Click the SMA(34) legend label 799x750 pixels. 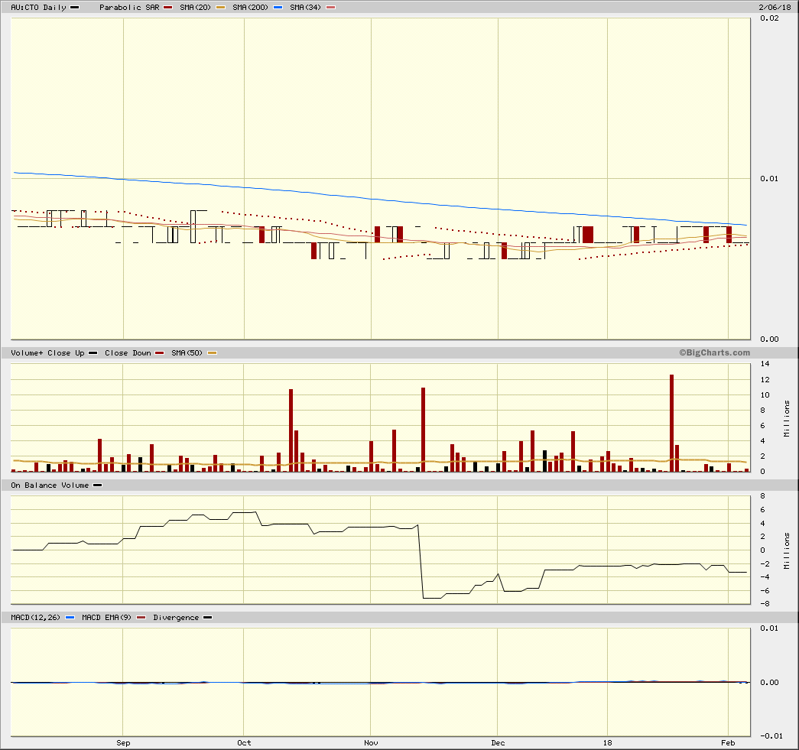coord(305,7)
